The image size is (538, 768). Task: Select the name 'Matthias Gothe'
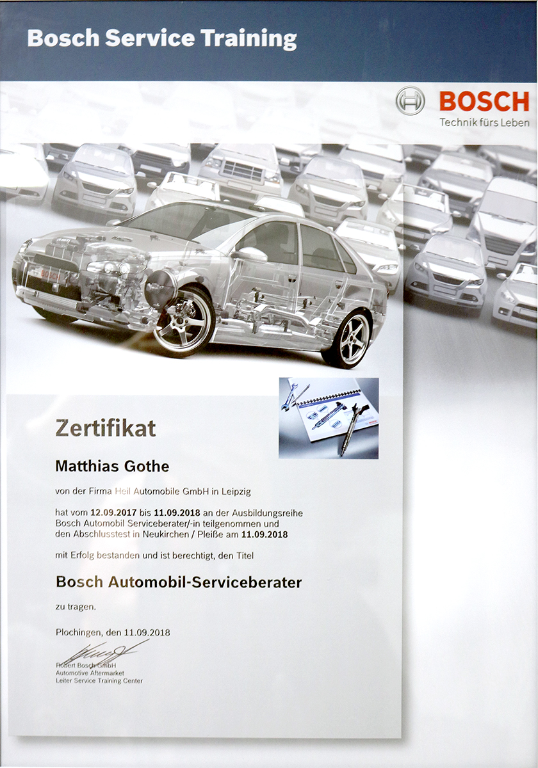112,467
